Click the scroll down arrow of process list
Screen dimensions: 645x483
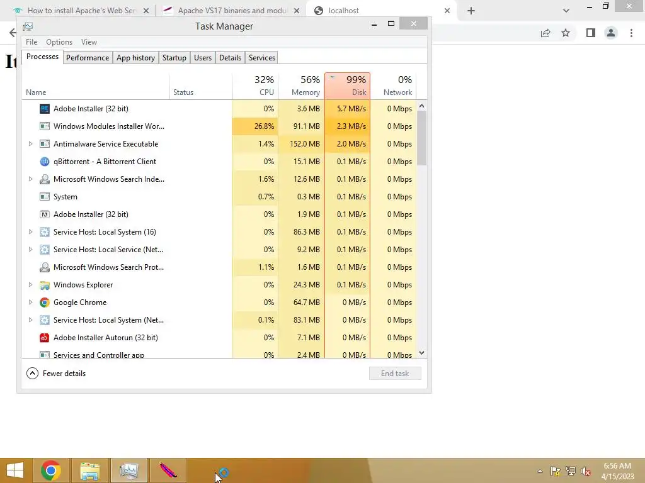coord(421,353)
